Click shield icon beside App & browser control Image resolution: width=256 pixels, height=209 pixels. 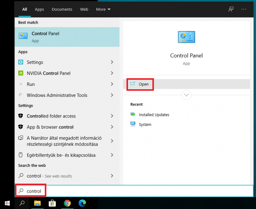coord(21,127)
